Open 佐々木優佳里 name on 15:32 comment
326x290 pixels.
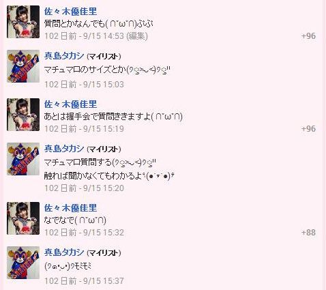pyautogui.click(x=70, y=208)
